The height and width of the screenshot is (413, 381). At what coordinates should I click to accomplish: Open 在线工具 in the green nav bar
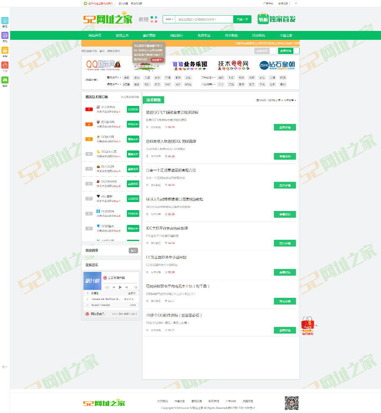tap(122, 35)
